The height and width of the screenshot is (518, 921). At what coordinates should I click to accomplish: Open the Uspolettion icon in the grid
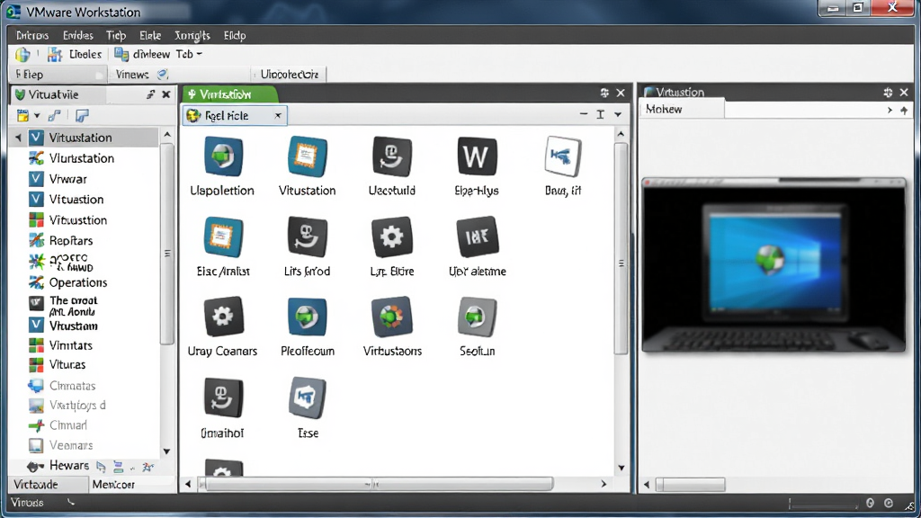223,156
